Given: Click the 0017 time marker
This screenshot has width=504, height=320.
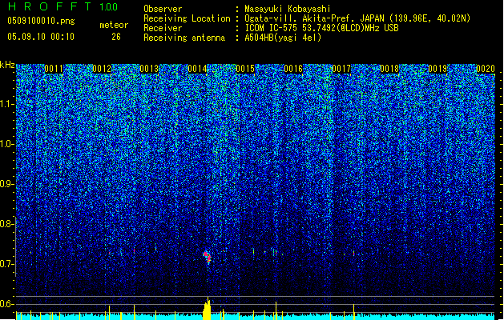Looking at the screenshot, I should point(341,69).
